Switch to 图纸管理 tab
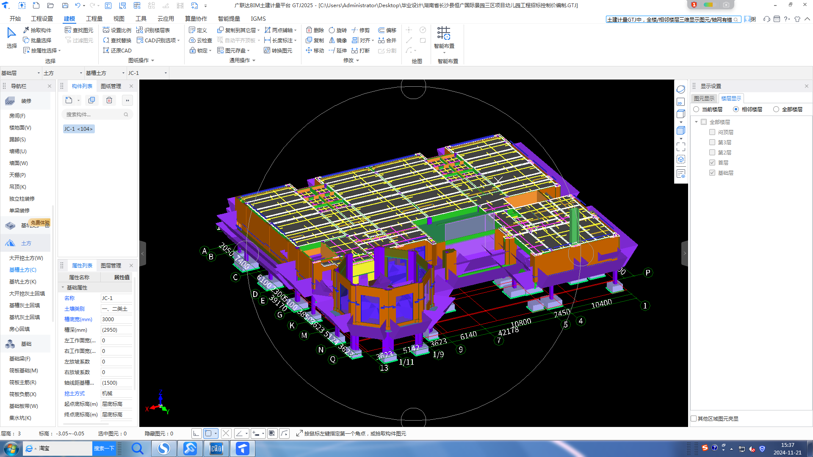Screen dimensions: 813x457 (111, 86)
